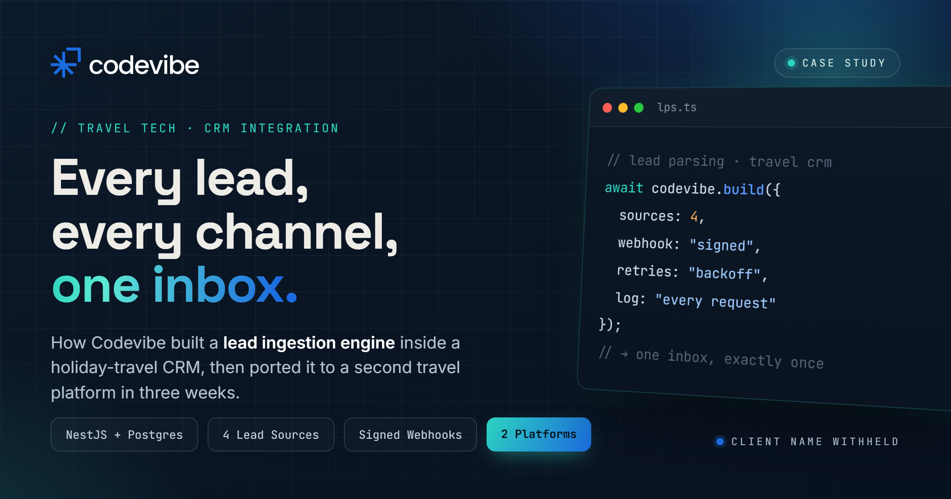Click the Signed Webhooks tag
The image size is (951, 499).
[x=411, y=434]
